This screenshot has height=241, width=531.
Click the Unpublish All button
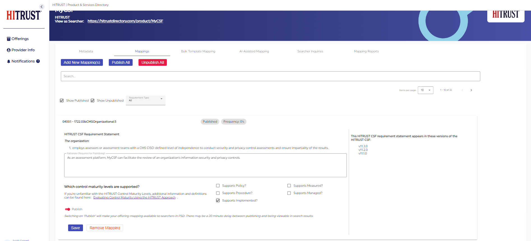coord(153,62)
